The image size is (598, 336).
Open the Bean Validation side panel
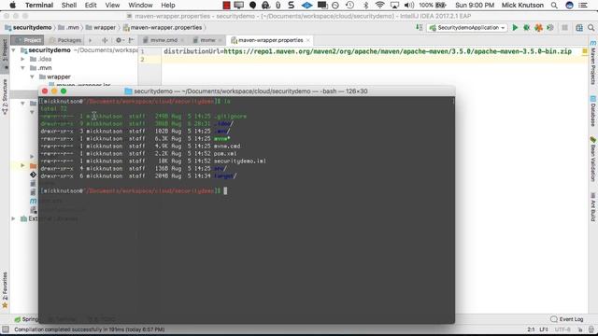point(593,159)
